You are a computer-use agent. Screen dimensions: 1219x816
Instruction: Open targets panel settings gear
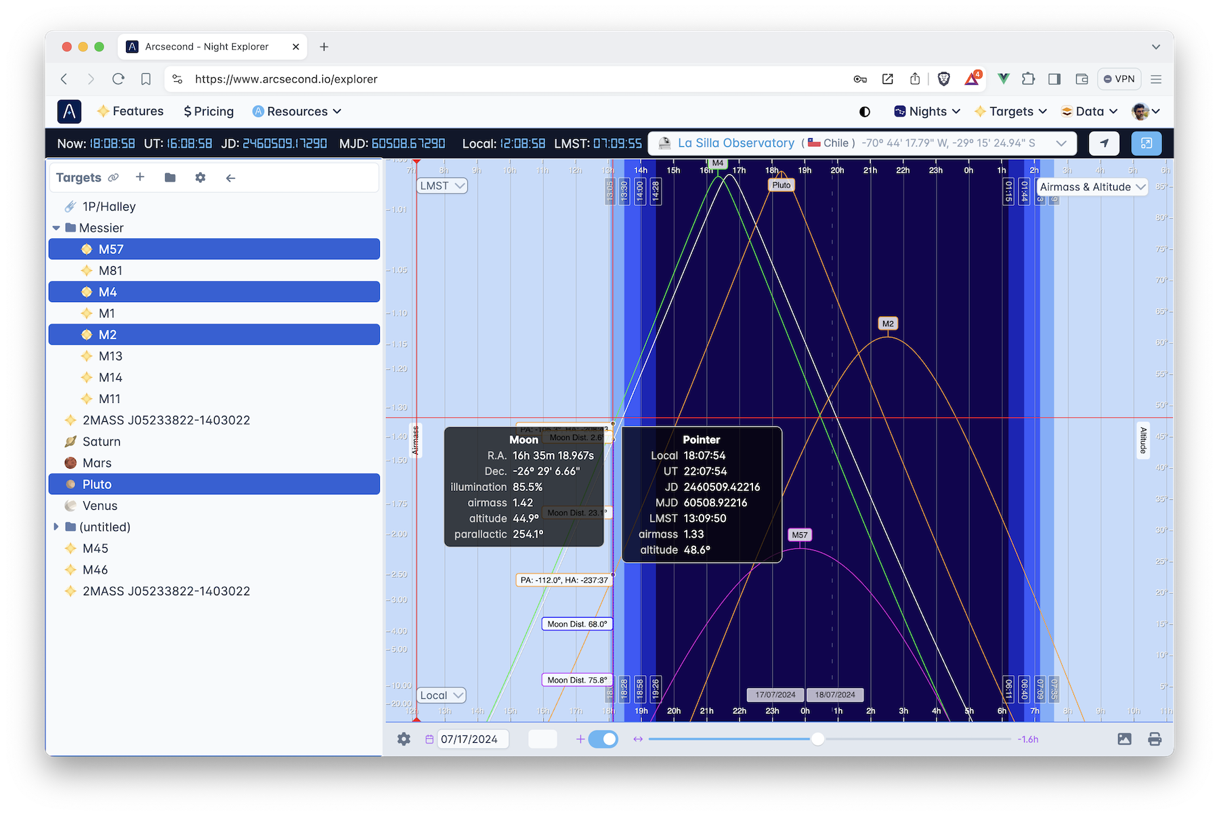point(200,177)
